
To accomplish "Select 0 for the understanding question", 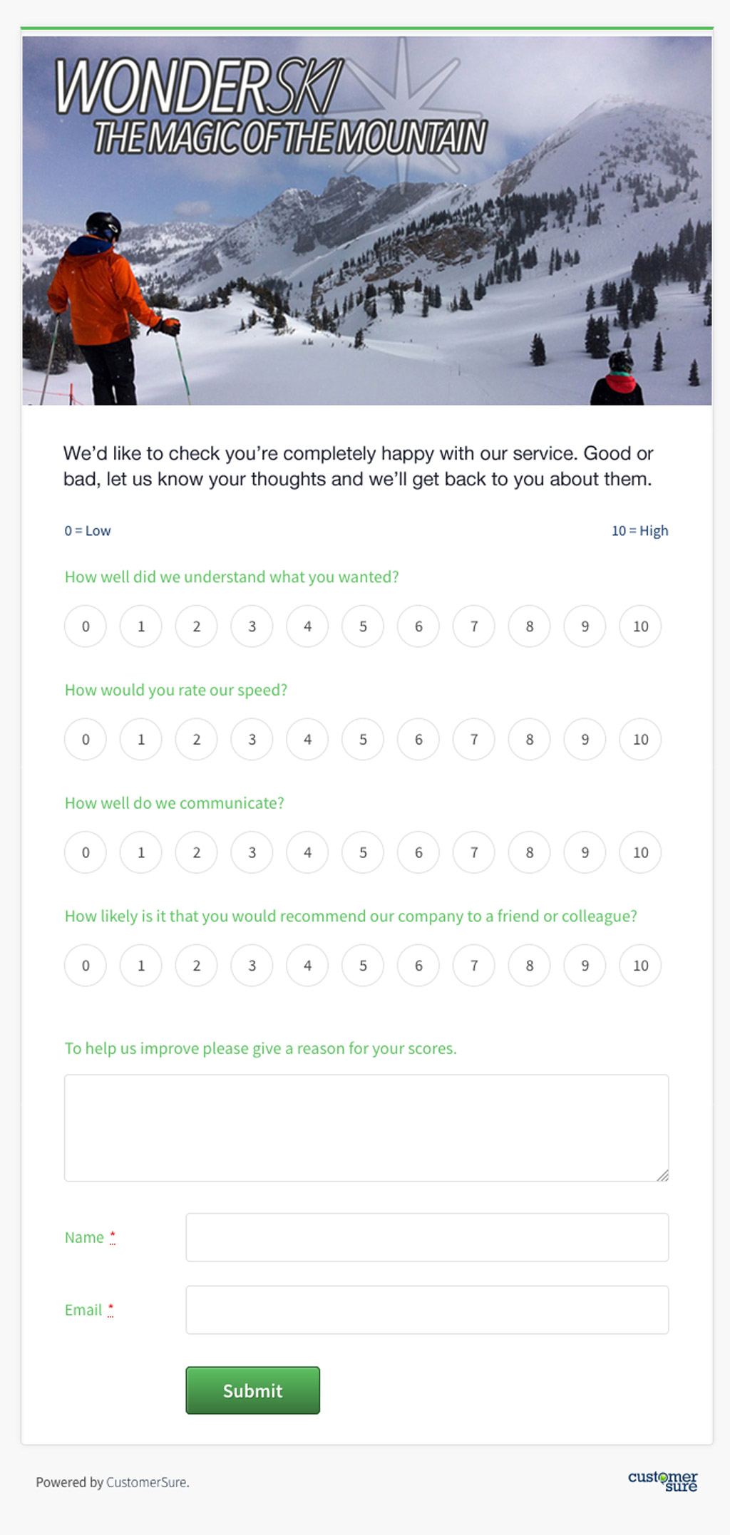I will [86, 626].
